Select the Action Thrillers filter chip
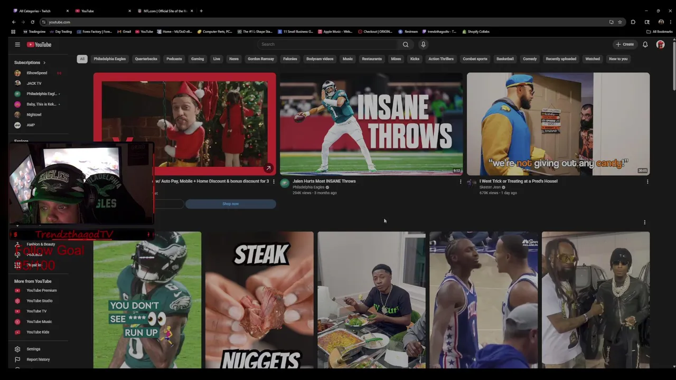The height and width of the screenshot is (380, 676). pos(441,59)
